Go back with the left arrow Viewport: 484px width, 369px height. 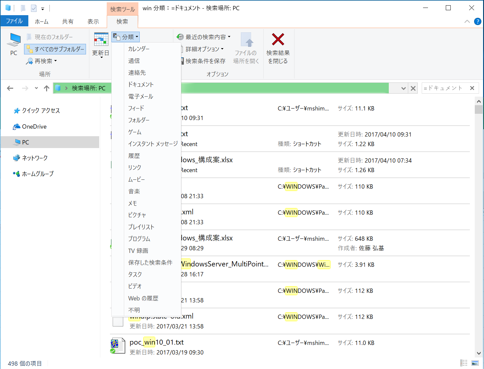[x=10, y=88]
